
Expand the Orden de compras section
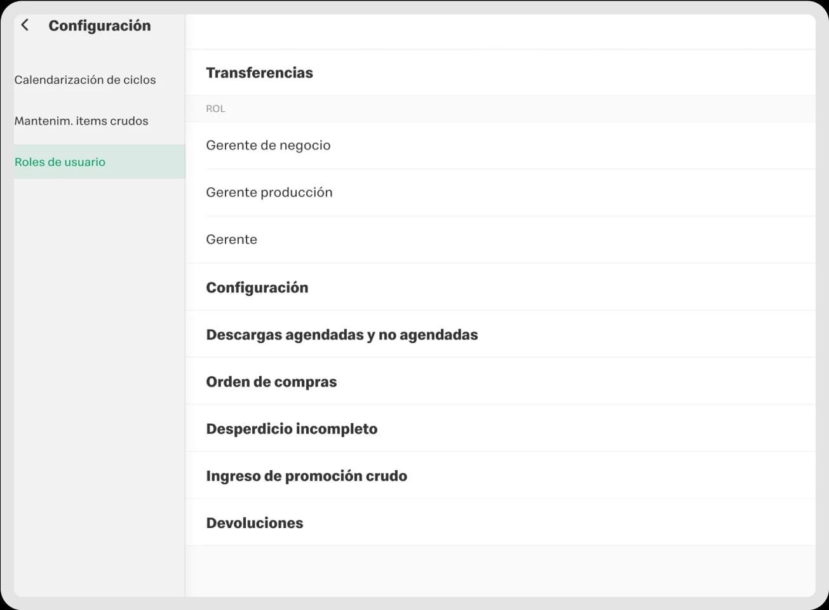pyautogui.click(x=271, y=381)
